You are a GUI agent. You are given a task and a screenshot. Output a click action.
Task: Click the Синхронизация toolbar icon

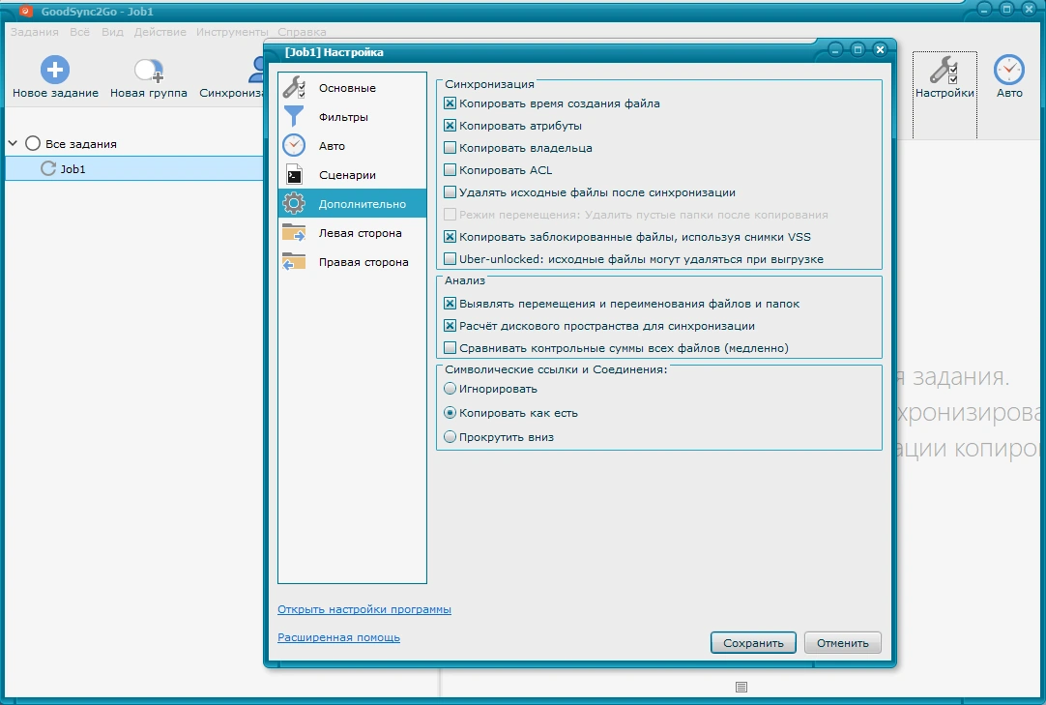click(x=256, y=70)
